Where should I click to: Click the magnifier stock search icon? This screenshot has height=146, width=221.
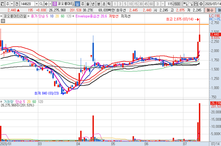(x=41, y=4)
